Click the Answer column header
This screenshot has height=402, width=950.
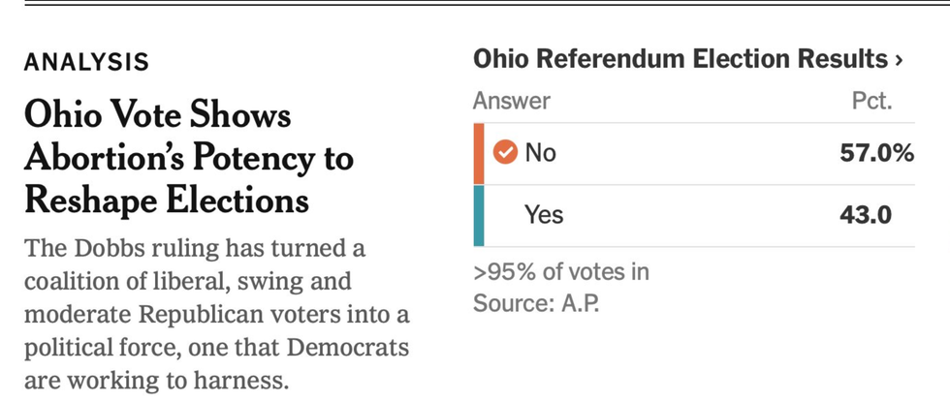pos(511,101)
